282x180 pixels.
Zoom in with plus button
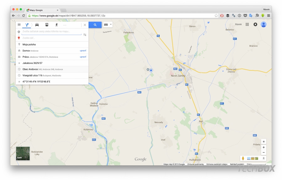(x=264, y=147)
